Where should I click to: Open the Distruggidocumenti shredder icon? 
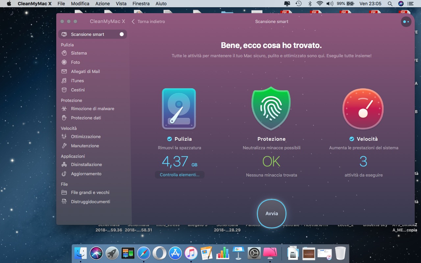(64, 202)
